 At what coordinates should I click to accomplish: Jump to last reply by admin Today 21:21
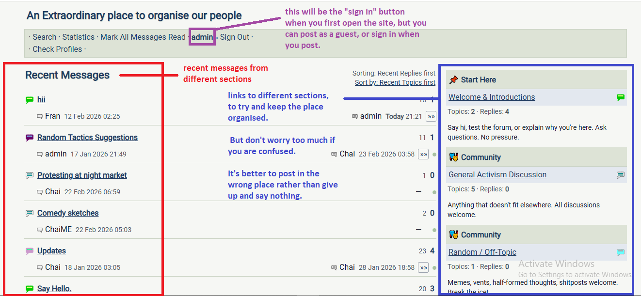click(x=431, y=116)
